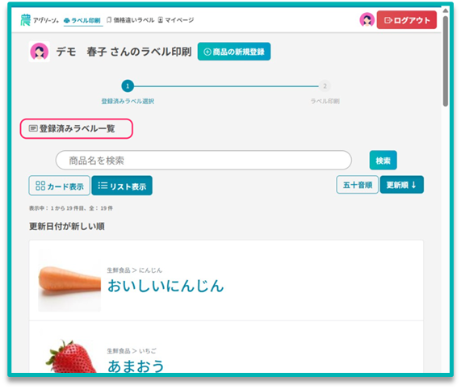Switch to リスト表示 view
461x389 pixels.
click(x=122, y=186)
